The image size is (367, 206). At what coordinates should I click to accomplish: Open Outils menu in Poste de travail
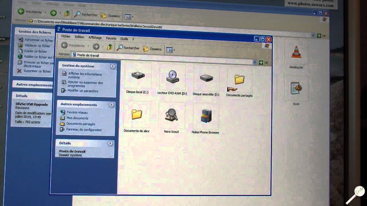coord(124,39)
